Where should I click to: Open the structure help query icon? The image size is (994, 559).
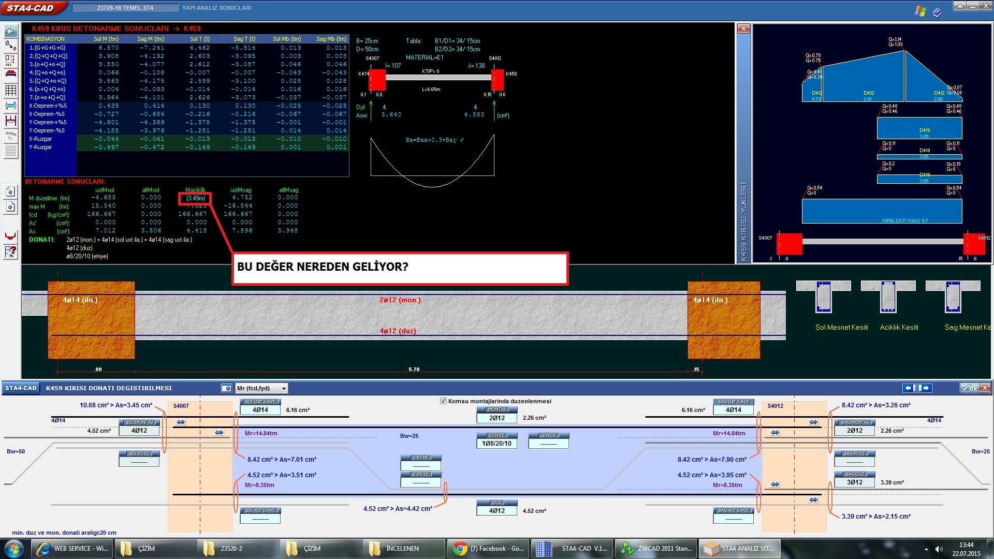[10, 252]
